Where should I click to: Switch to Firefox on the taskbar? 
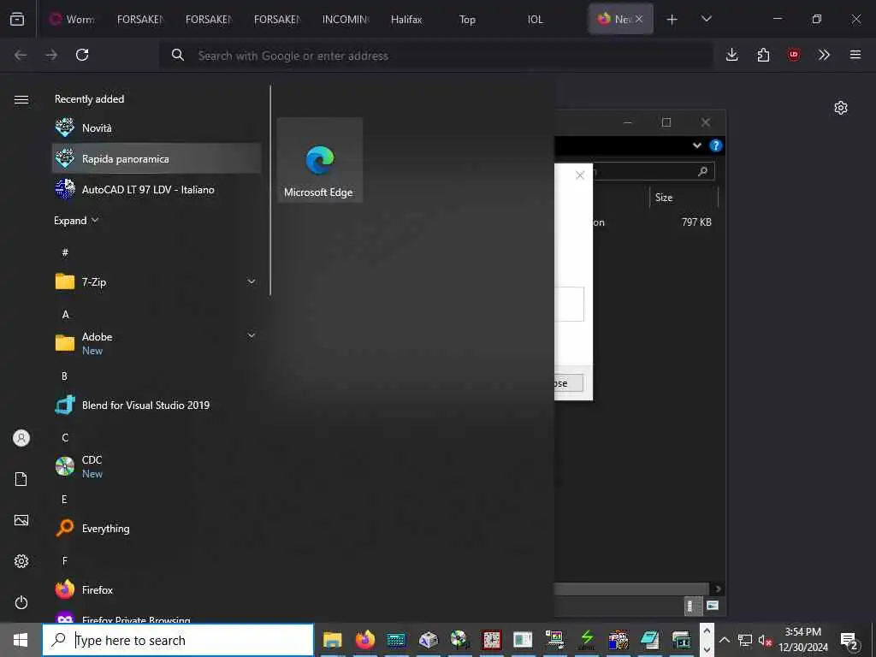point(364,640)
